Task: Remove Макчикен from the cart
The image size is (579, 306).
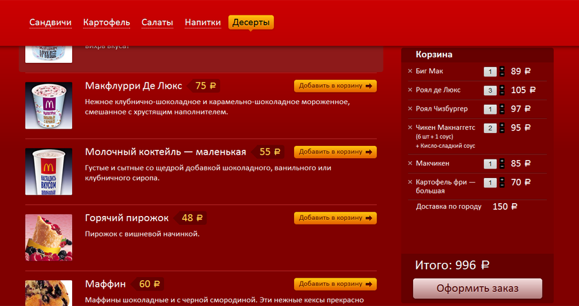Action: click(x=410, y=163)
